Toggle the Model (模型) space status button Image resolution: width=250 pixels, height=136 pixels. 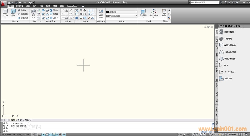pos(179,134)
